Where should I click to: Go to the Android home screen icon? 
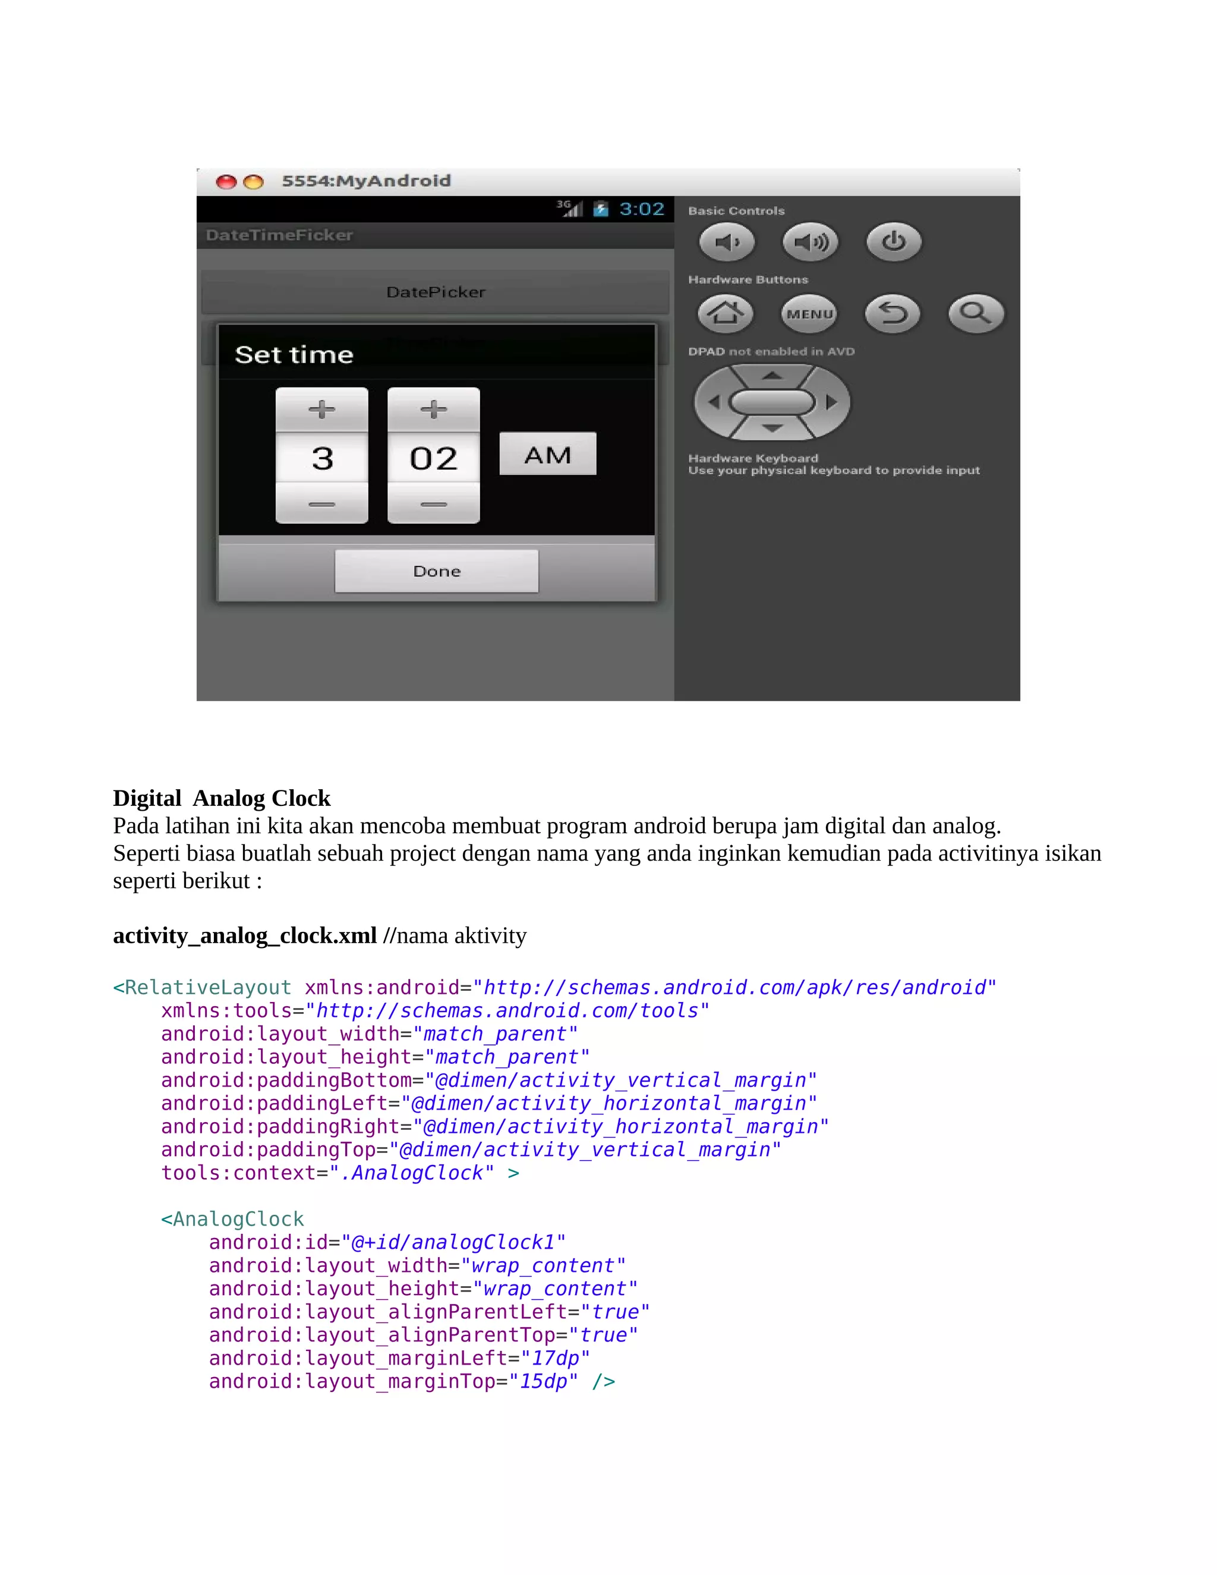pos(726,314)
